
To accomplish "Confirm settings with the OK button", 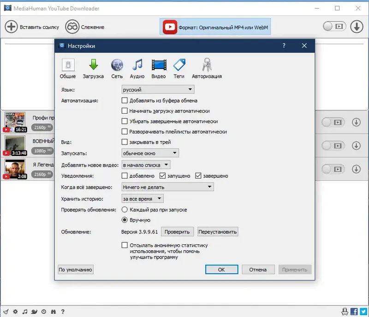I will click(x=222, y=270).
